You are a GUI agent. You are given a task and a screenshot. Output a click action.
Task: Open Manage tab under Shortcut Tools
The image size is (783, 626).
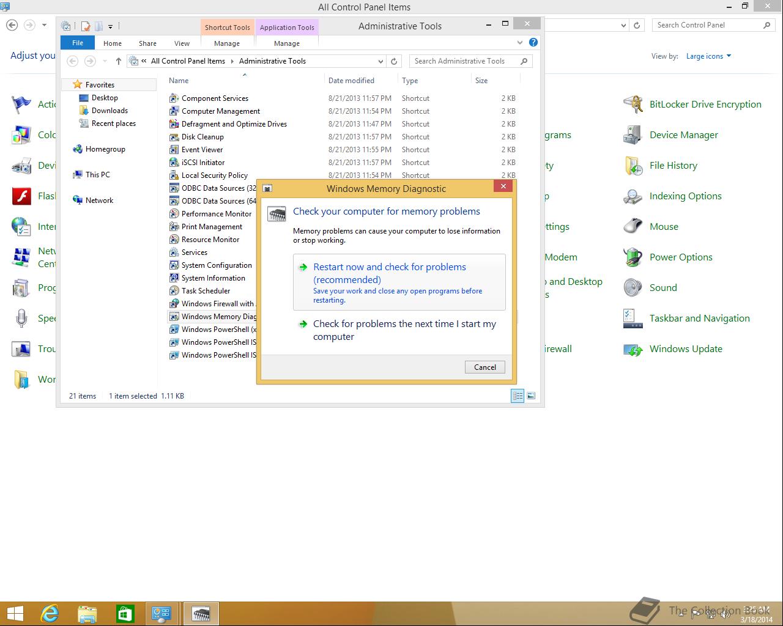point(227,43)
